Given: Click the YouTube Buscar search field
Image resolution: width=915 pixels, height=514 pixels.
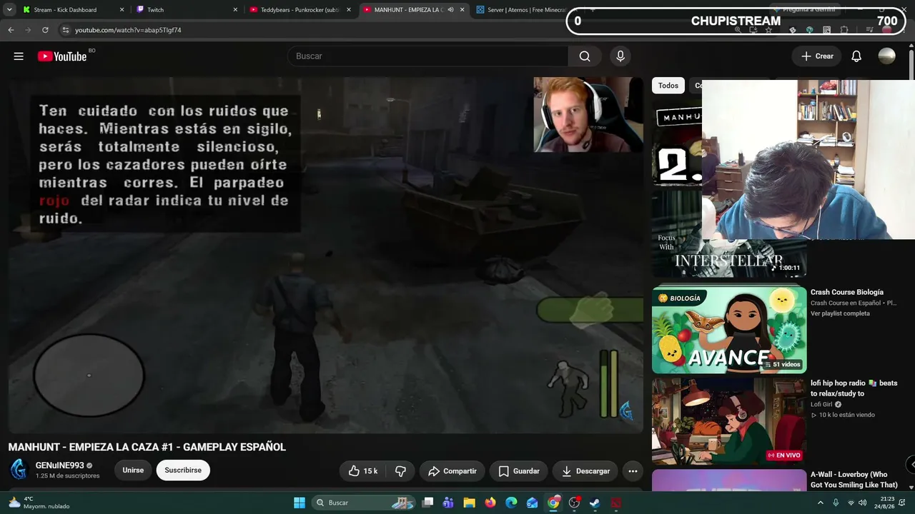Looking at the screenshot, I should [428, 56].
